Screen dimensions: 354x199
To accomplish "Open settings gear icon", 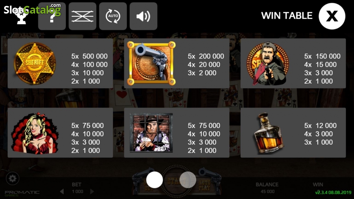I will coord(13,178).
